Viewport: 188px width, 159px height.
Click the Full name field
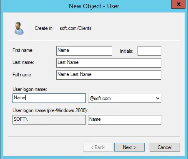point(109,75)
